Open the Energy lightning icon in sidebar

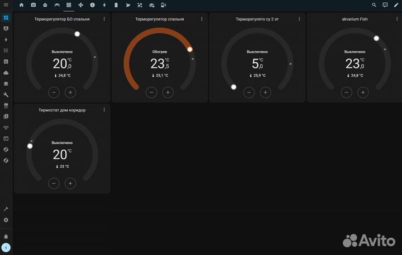click(6, 40)
